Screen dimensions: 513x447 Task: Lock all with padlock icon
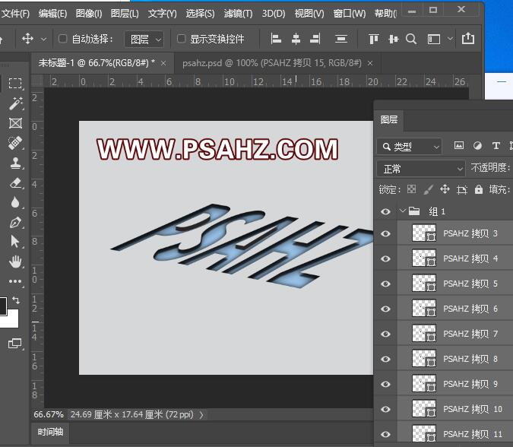pyautogui.click(x=479, y=189)
